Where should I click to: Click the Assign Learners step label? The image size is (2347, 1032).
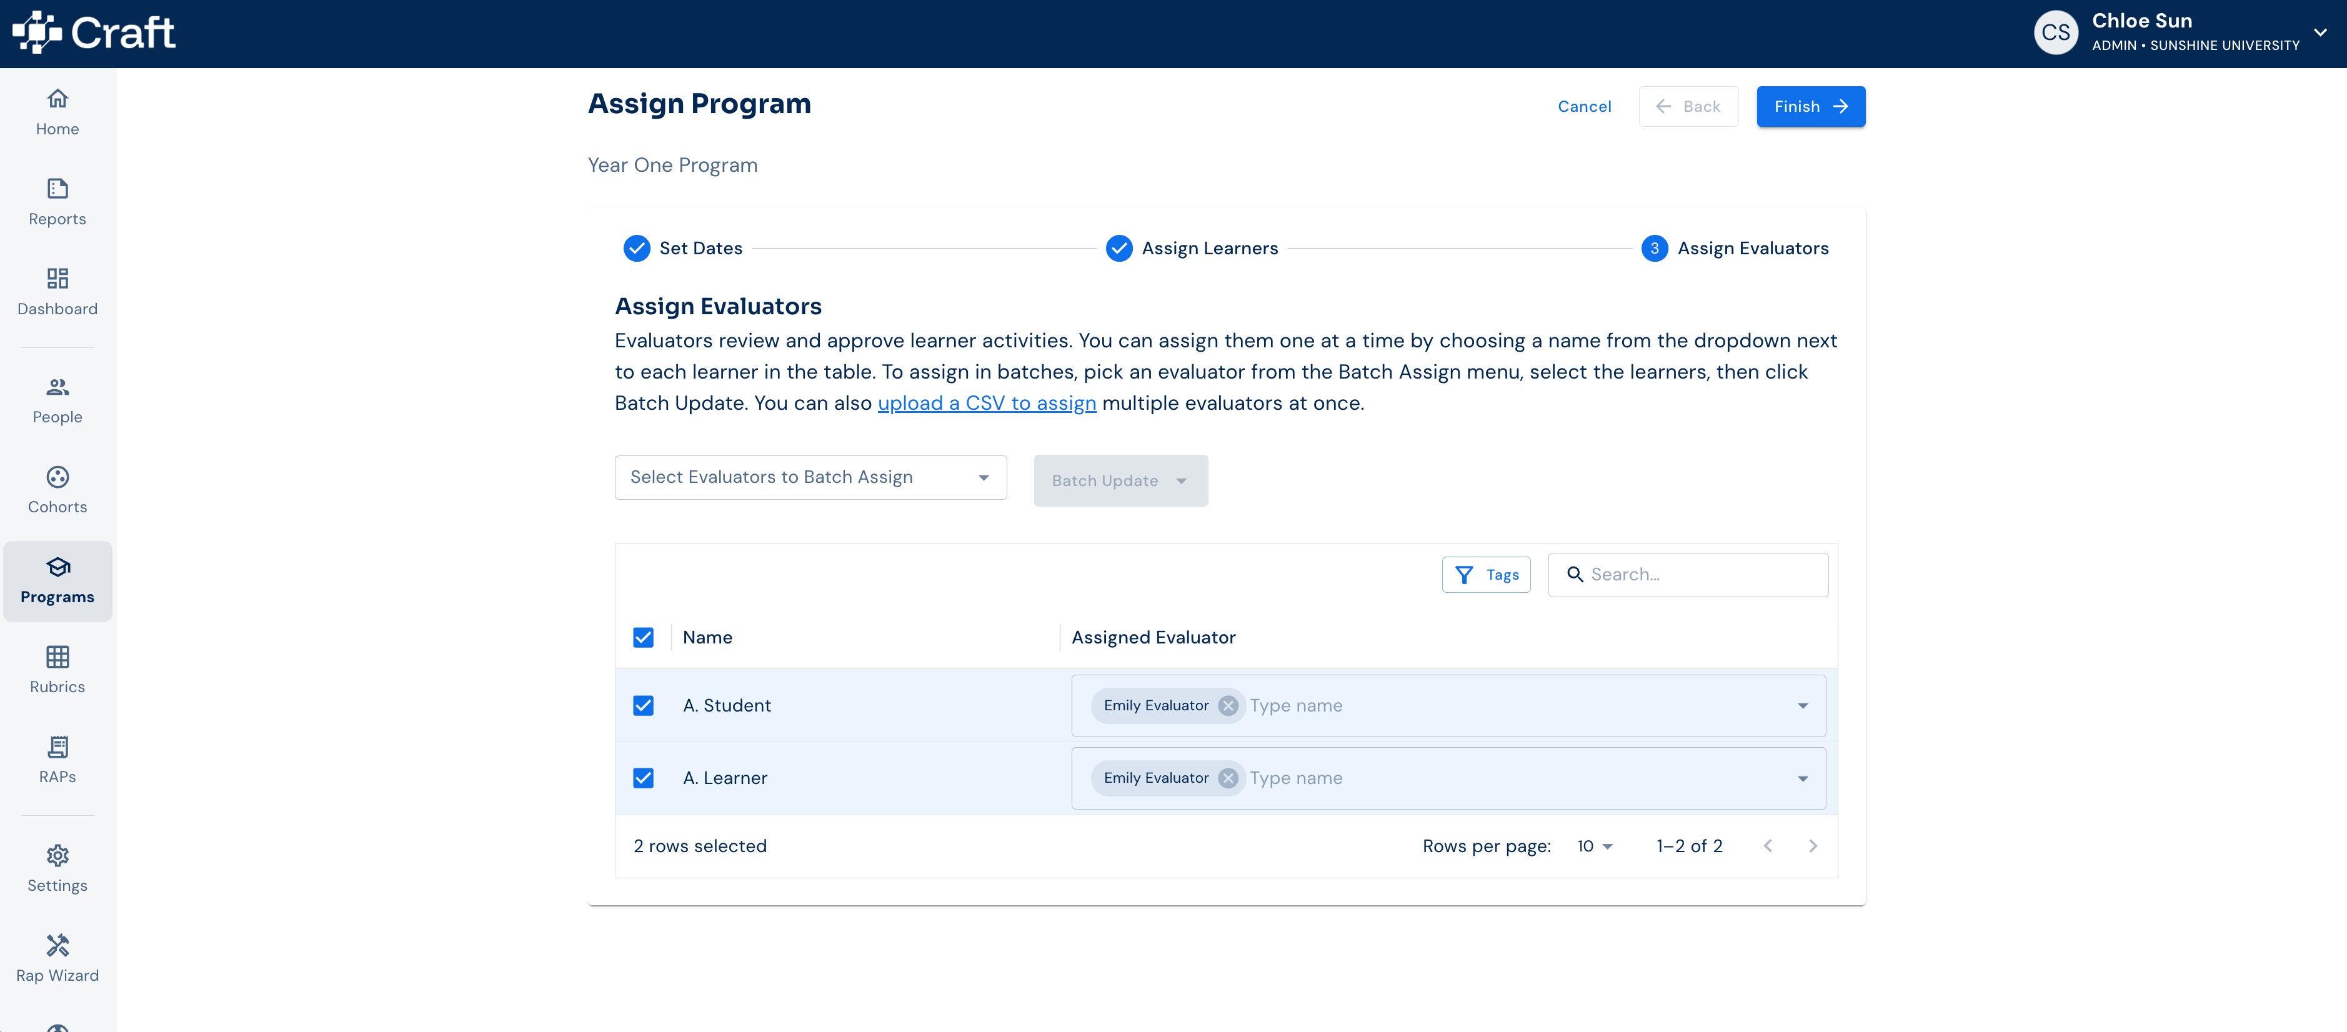pos(1210,249)
